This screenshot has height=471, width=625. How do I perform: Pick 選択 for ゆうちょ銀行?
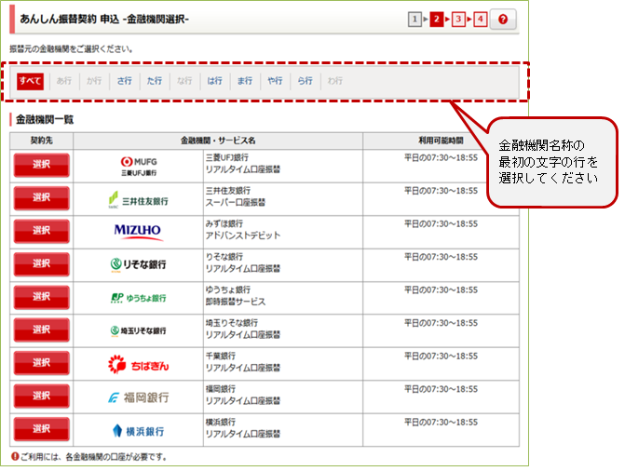[42, 297]
